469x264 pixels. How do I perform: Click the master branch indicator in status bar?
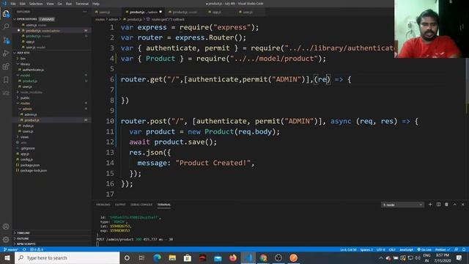click(x=11, y=249)
